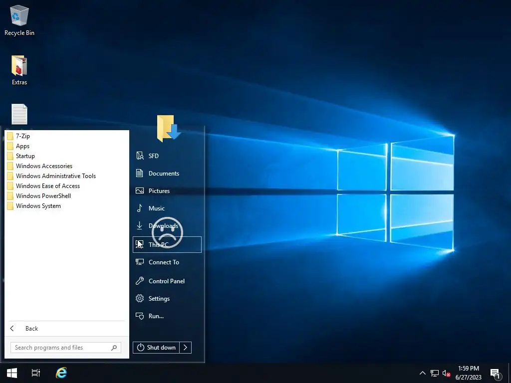Click the Music note icon
Image resolution: width=511 pixels, height=383 pixels.
140,208
